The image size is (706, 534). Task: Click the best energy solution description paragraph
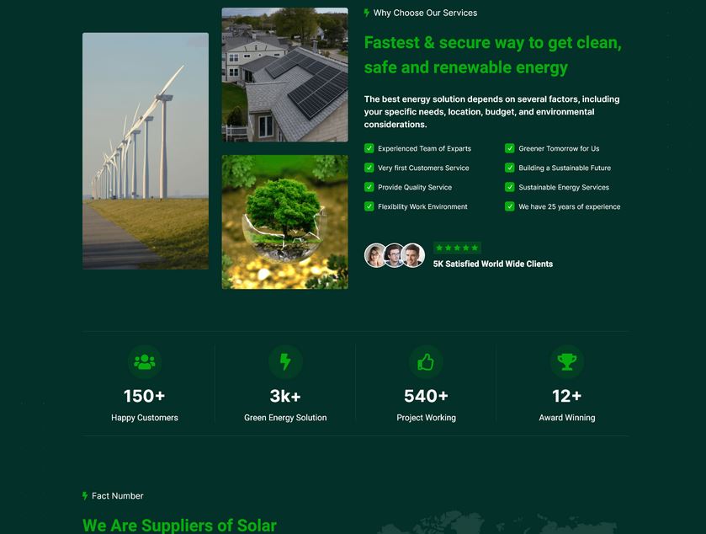(491, 112)
